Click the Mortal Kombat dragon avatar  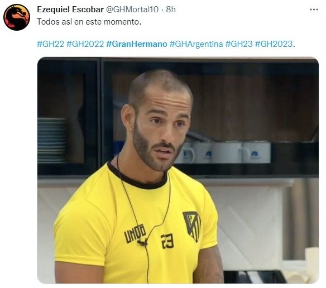[17, 17]
